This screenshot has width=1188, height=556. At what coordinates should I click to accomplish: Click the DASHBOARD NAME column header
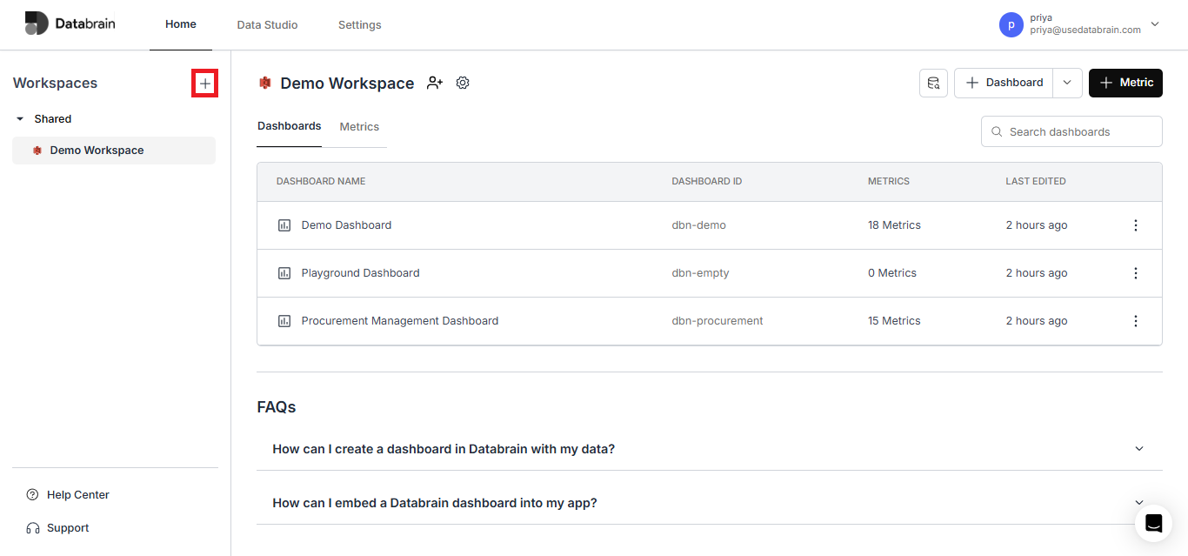(x=321, y=182)
